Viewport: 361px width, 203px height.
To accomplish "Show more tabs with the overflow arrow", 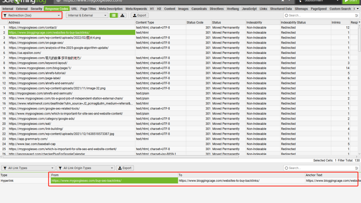I will pyautogui.click(x=358, y=9).
